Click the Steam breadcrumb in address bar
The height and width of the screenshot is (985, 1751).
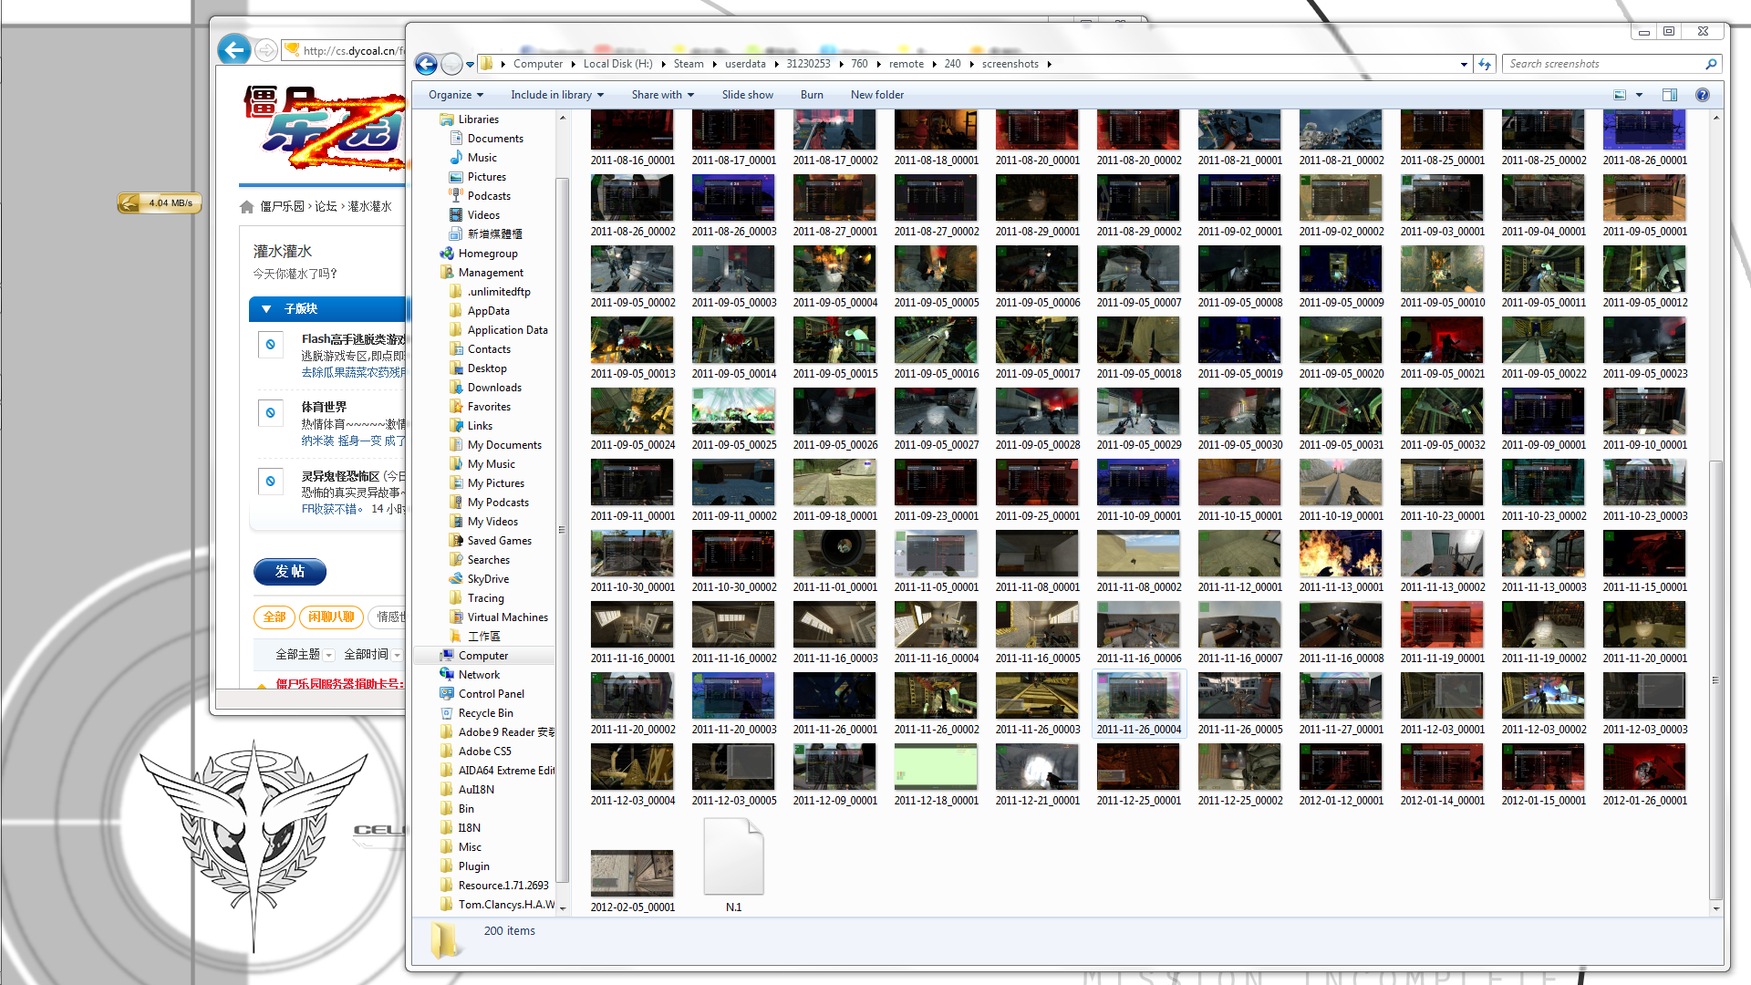(x=689, y=64)
